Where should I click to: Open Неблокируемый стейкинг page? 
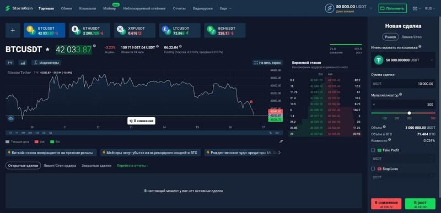(x=144, y=8)
